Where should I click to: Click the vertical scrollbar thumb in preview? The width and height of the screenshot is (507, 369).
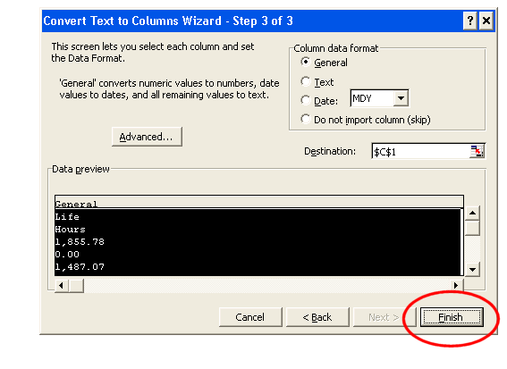tap(472, 228)
